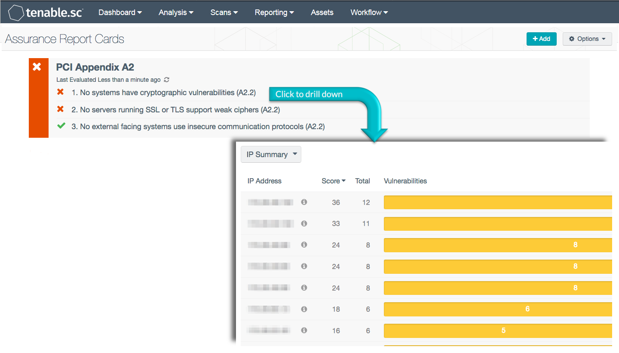The height and width of the screenshot is (353, 619).
Task: Click the total value 12
Action: (x=366, y=202)
